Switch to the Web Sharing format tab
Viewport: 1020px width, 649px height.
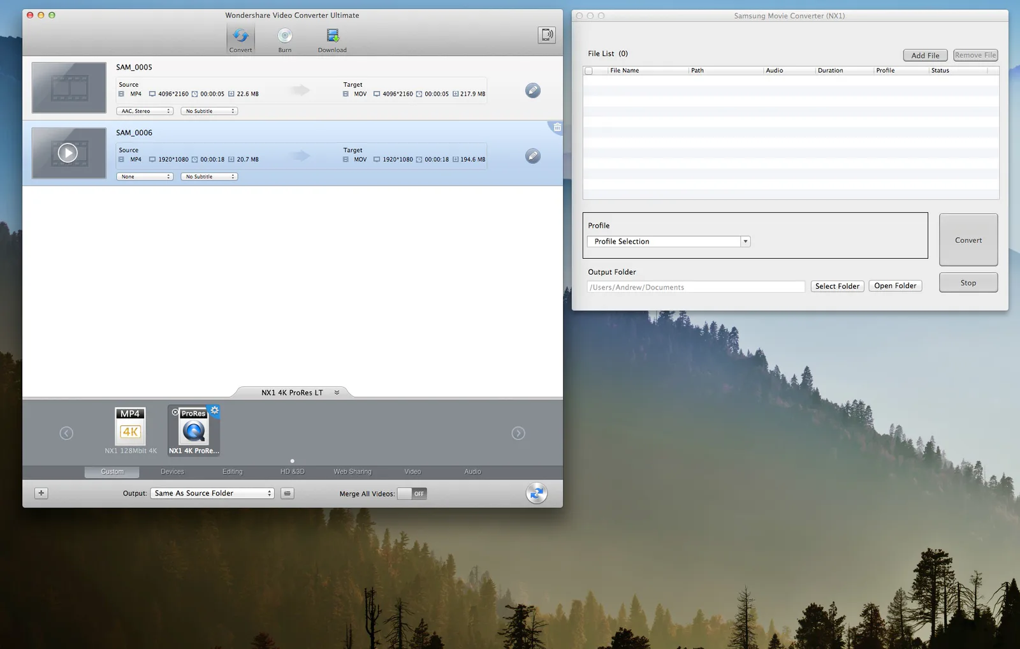353,472
